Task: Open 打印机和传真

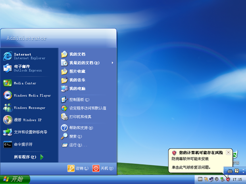Action: tap(87, 117)
